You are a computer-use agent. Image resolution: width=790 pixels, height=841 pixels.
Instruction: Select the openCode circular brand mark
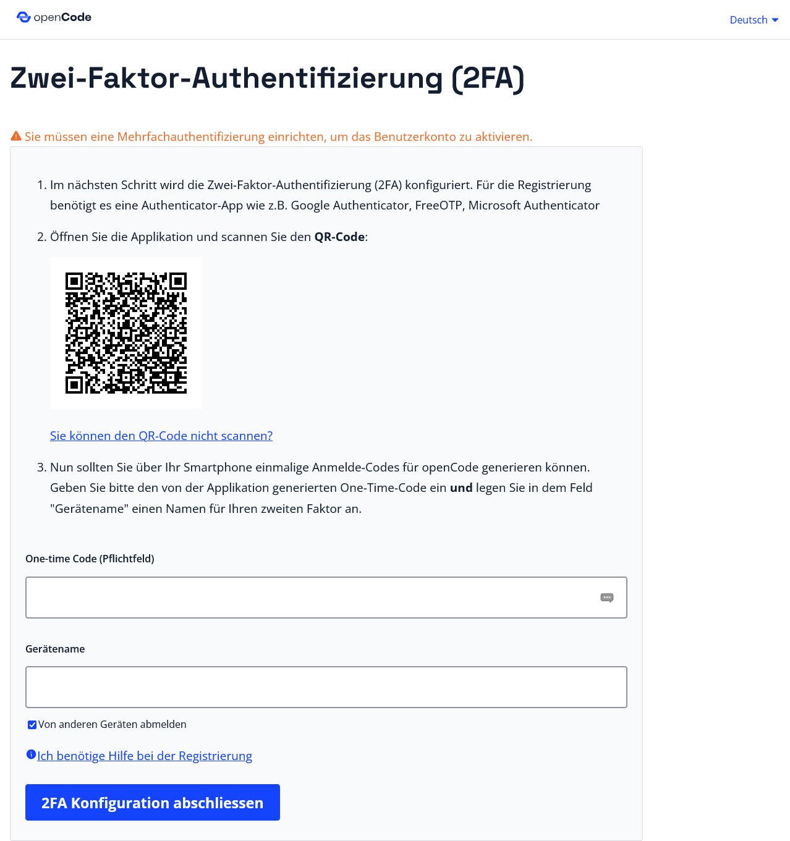pos(23,17)
